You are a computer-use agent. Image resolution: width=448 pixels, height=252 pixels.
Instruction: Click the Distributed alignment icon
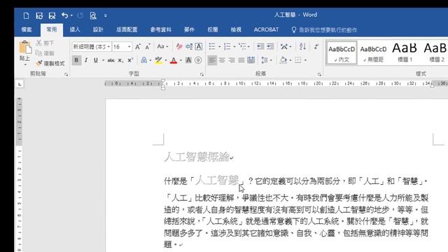coord(251,60)
